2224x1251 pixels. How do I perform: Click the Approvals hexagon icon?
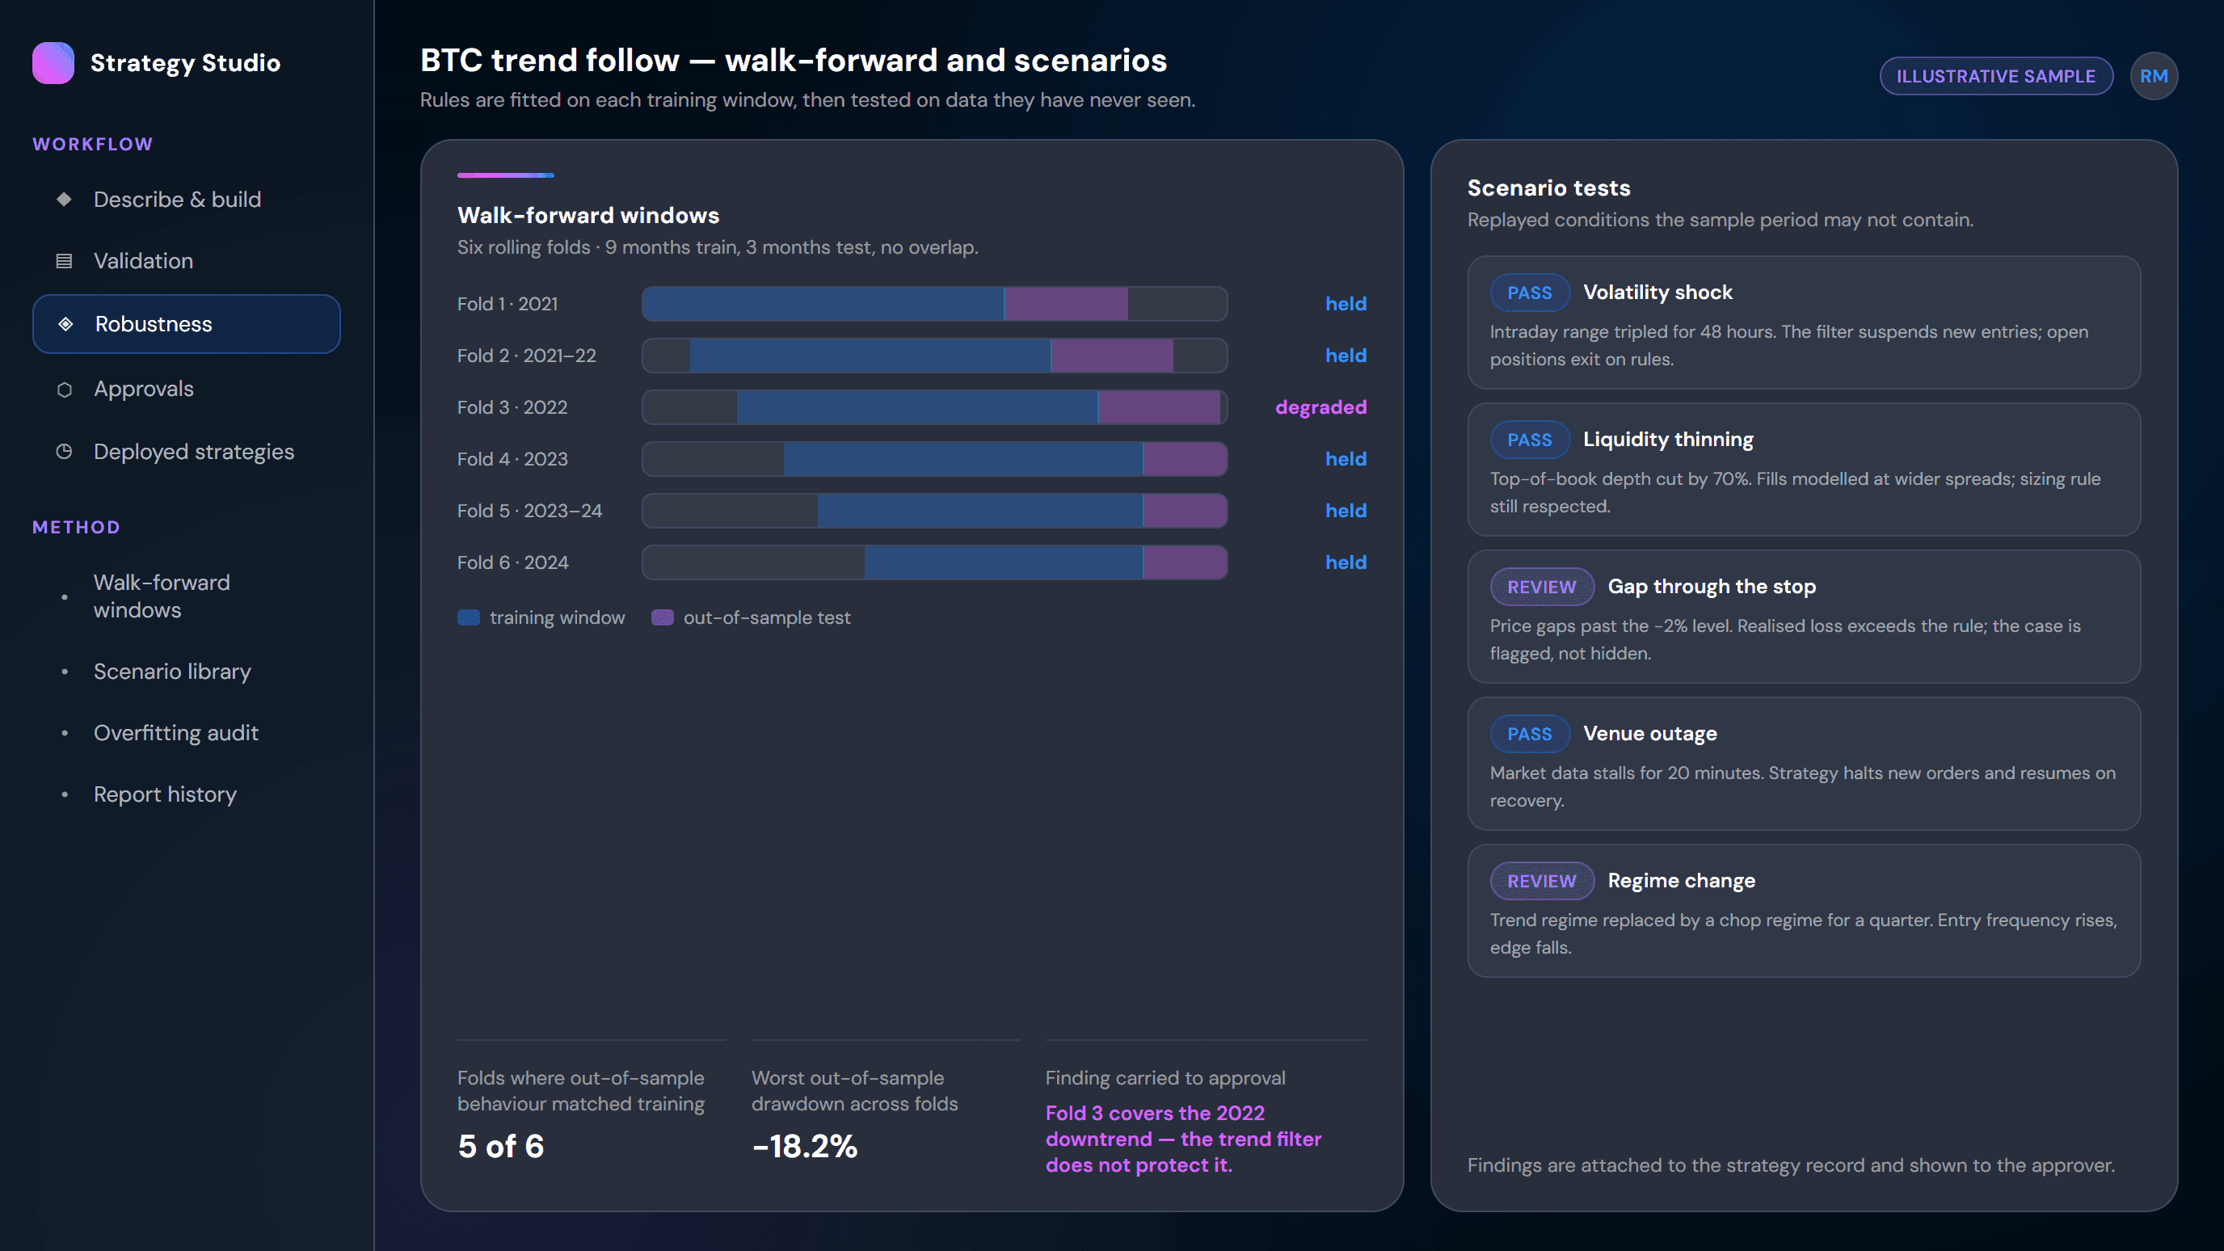point(64,390)
